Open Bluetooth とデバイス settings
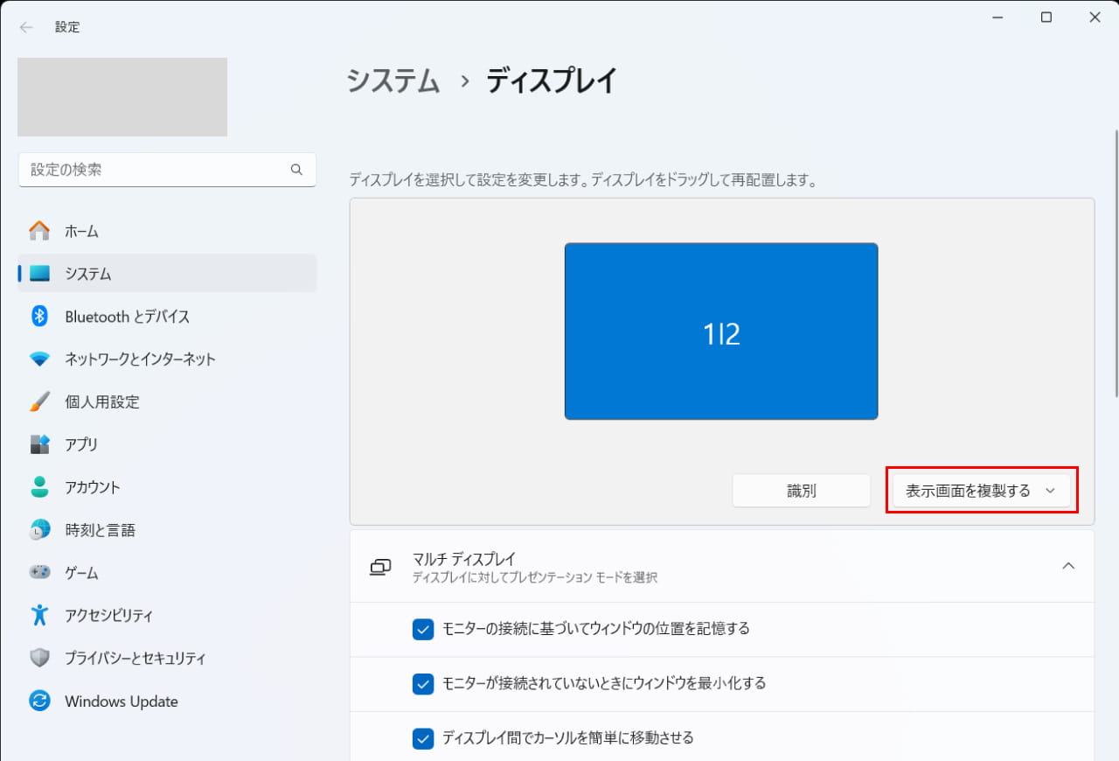This screenshot has height=761, width=1119. 167,317
